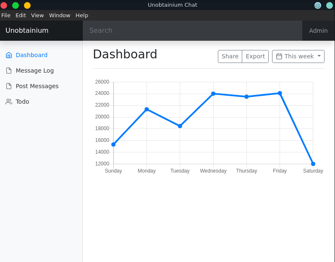Click the caret arrow after This week

[319, 56]
